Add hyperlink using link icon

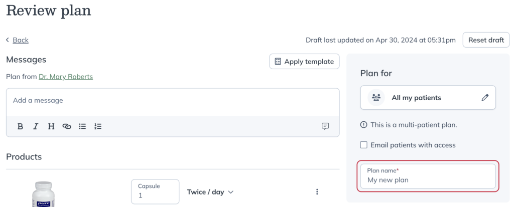point(67,126)
